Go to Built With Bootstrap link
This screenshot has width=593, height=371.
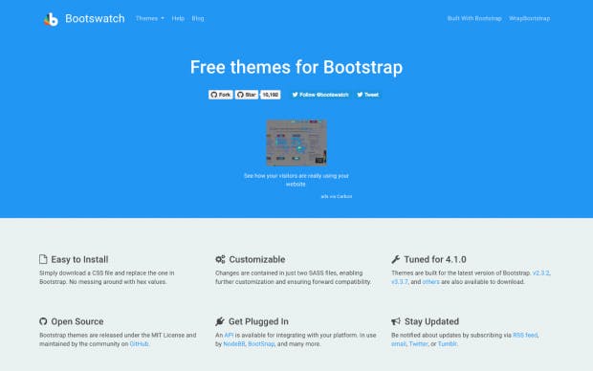pos(474,18)
